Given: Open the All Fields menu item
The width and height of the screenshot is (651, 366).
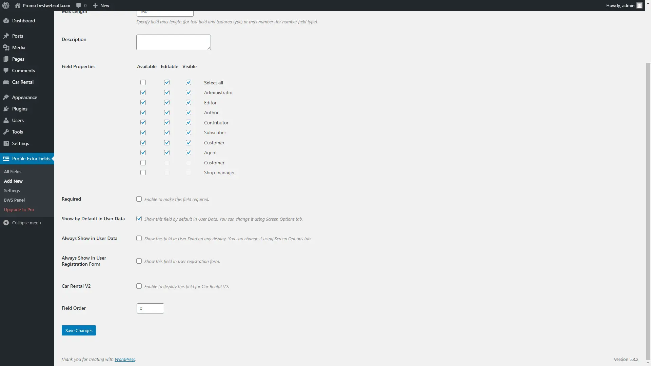Looking at the screenshot, I should click(x=13, y=171).
